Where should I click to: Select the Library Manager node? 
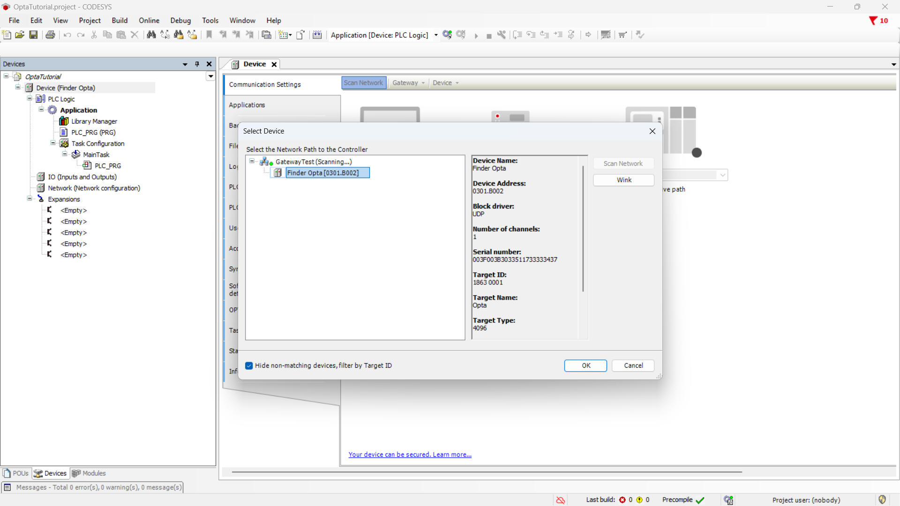point(94,121)
